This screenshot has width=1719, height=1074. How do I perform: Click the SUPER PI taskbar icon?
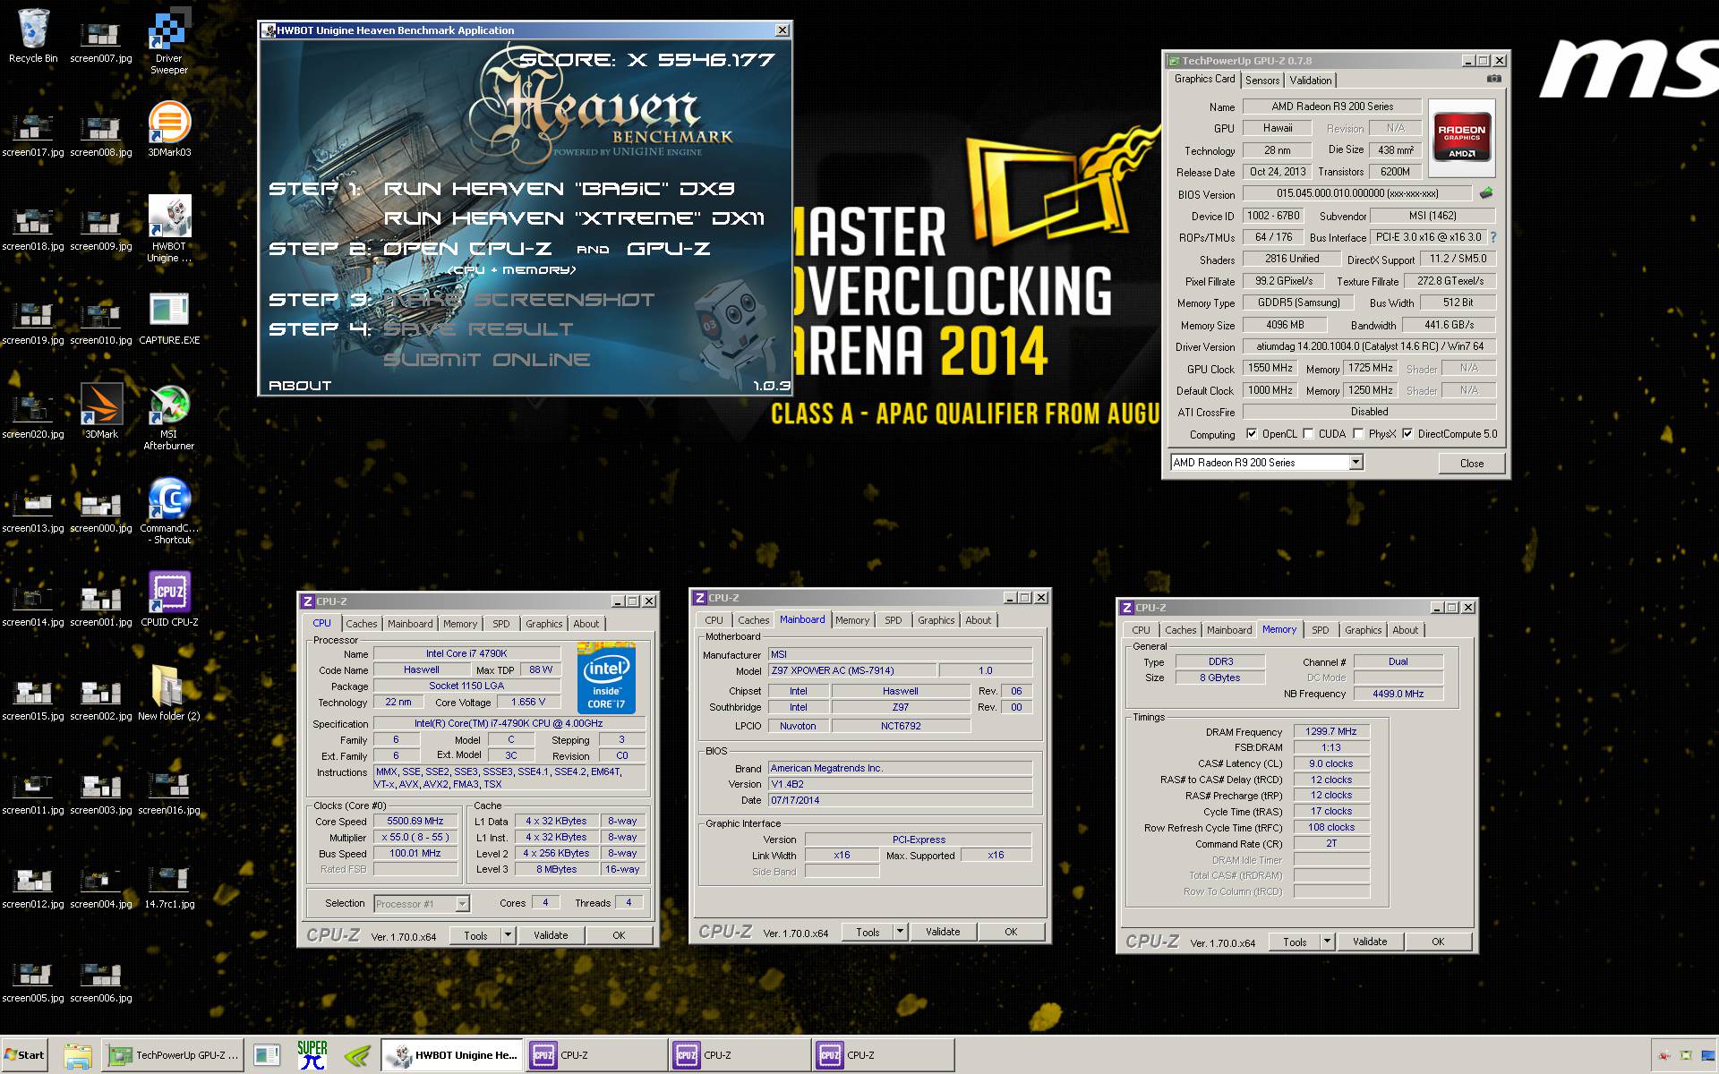coord(312,1055)
